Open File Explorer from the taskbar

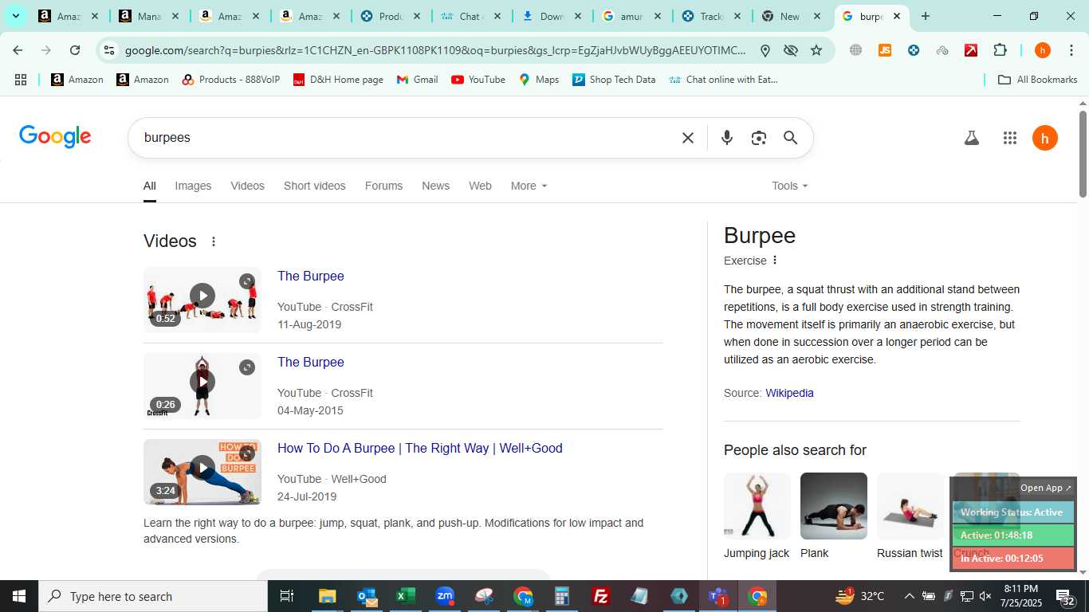click(328, 596)
